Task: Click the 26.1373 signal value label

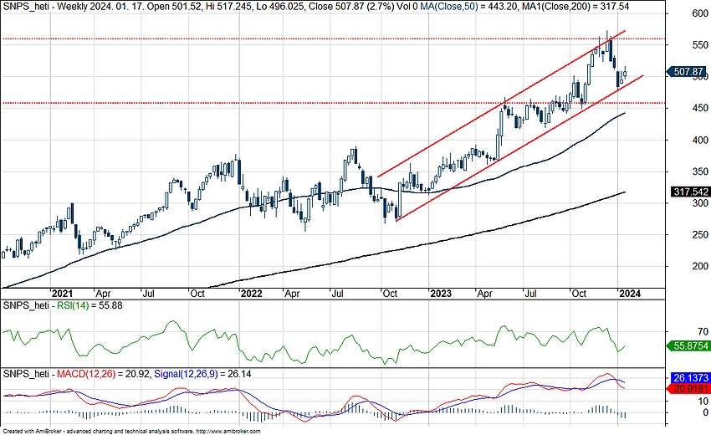Action: [690, 378]
